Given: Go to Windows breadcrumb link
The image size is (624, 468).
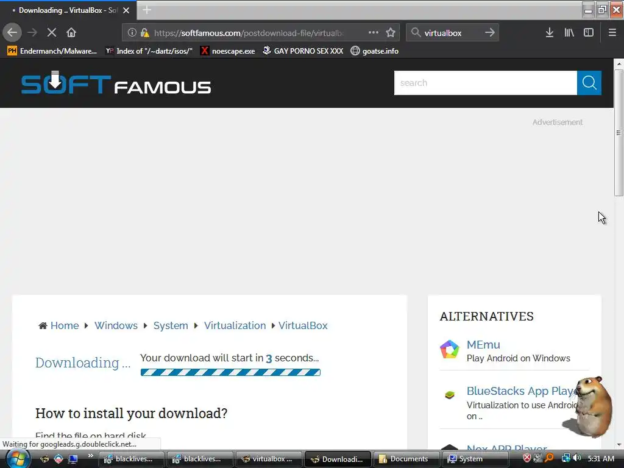Looking at the screenshot, I should coord(116,325).
